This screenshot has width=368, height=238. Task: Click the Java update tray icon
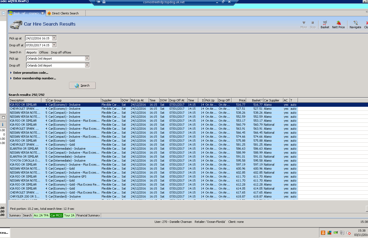[x=323, y=233]
